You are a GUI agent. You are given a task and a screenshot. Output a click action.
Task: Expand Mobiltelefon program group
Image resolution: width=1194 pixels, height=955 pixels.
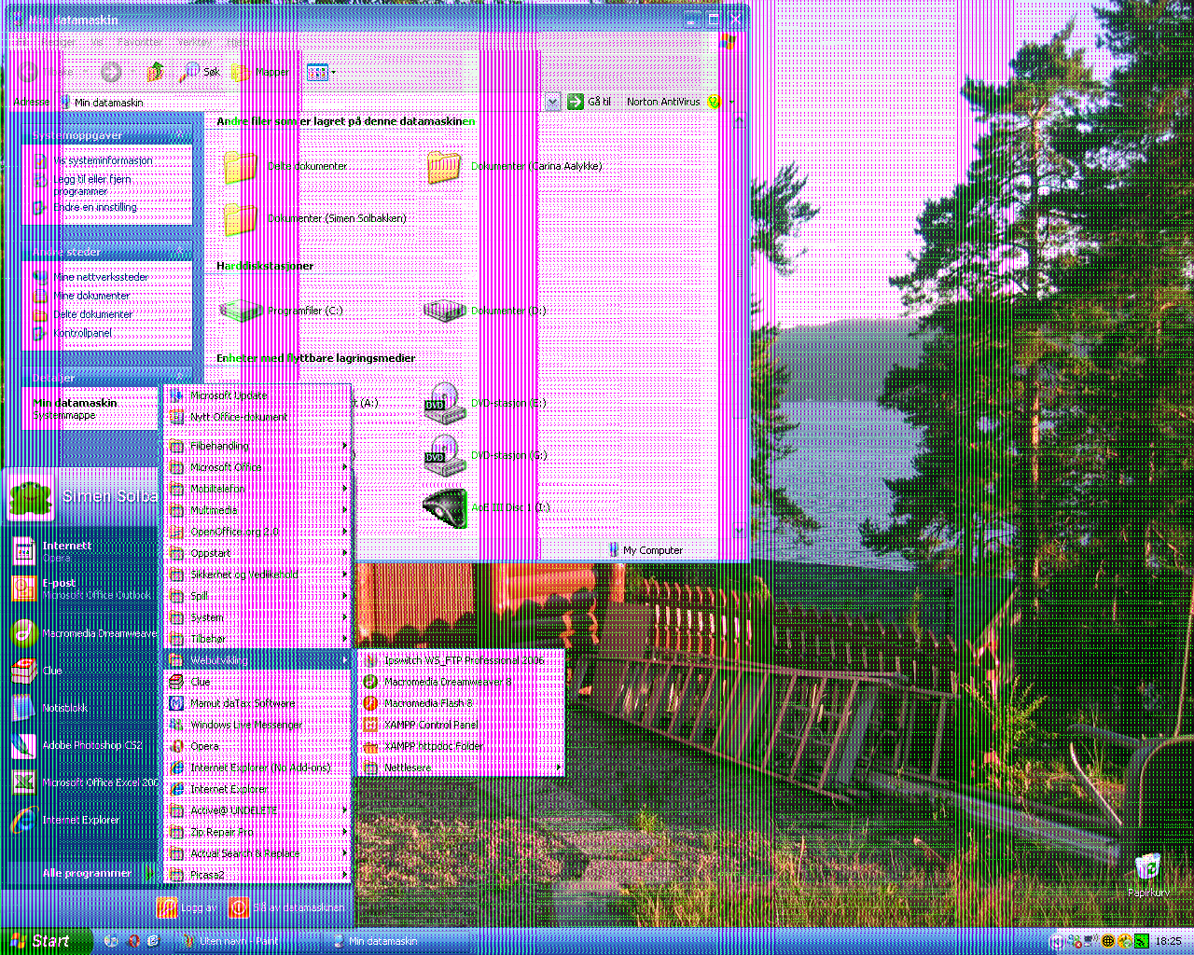(258, 489)
